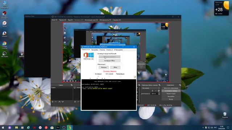Open the About Program tab in KMSAuto
The width and height of the screenshot is (232, 130).
[118, 50]
